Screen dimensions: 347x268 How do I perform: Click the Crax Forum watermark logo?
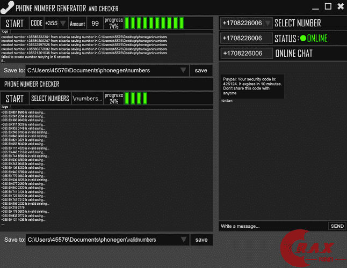(x=309, y=248)
